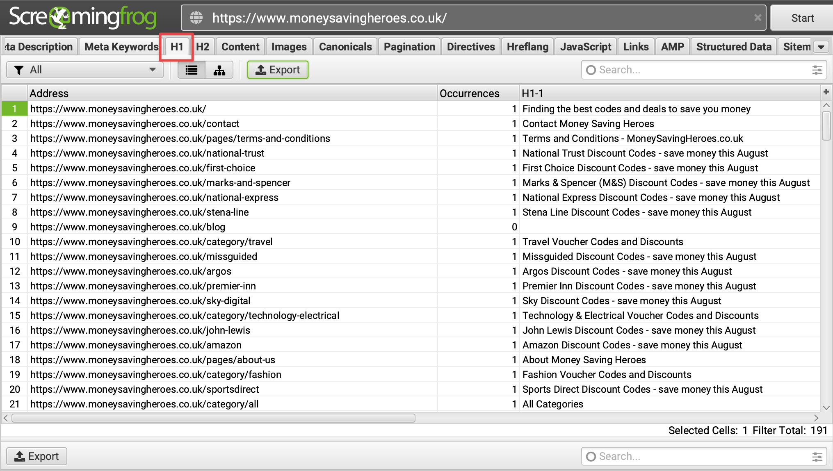Screen dimensions: 833x471
Task: Click the globe icon in the URL bar
Action: [x=196, y=17]
